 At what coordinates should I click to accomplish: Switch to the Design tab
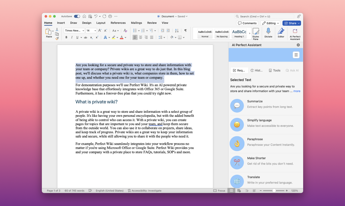(x=87, y=23)
